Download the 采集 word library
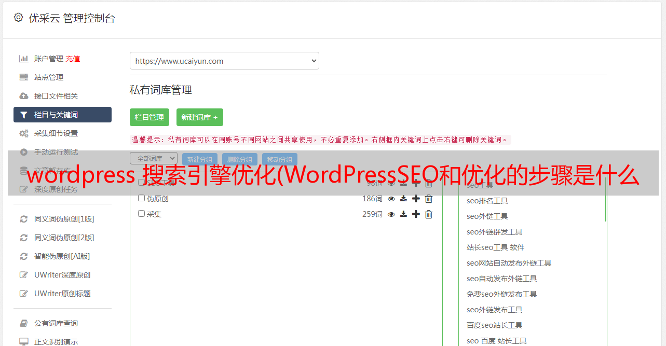The image size is (666, 346). tap(403, 214)
